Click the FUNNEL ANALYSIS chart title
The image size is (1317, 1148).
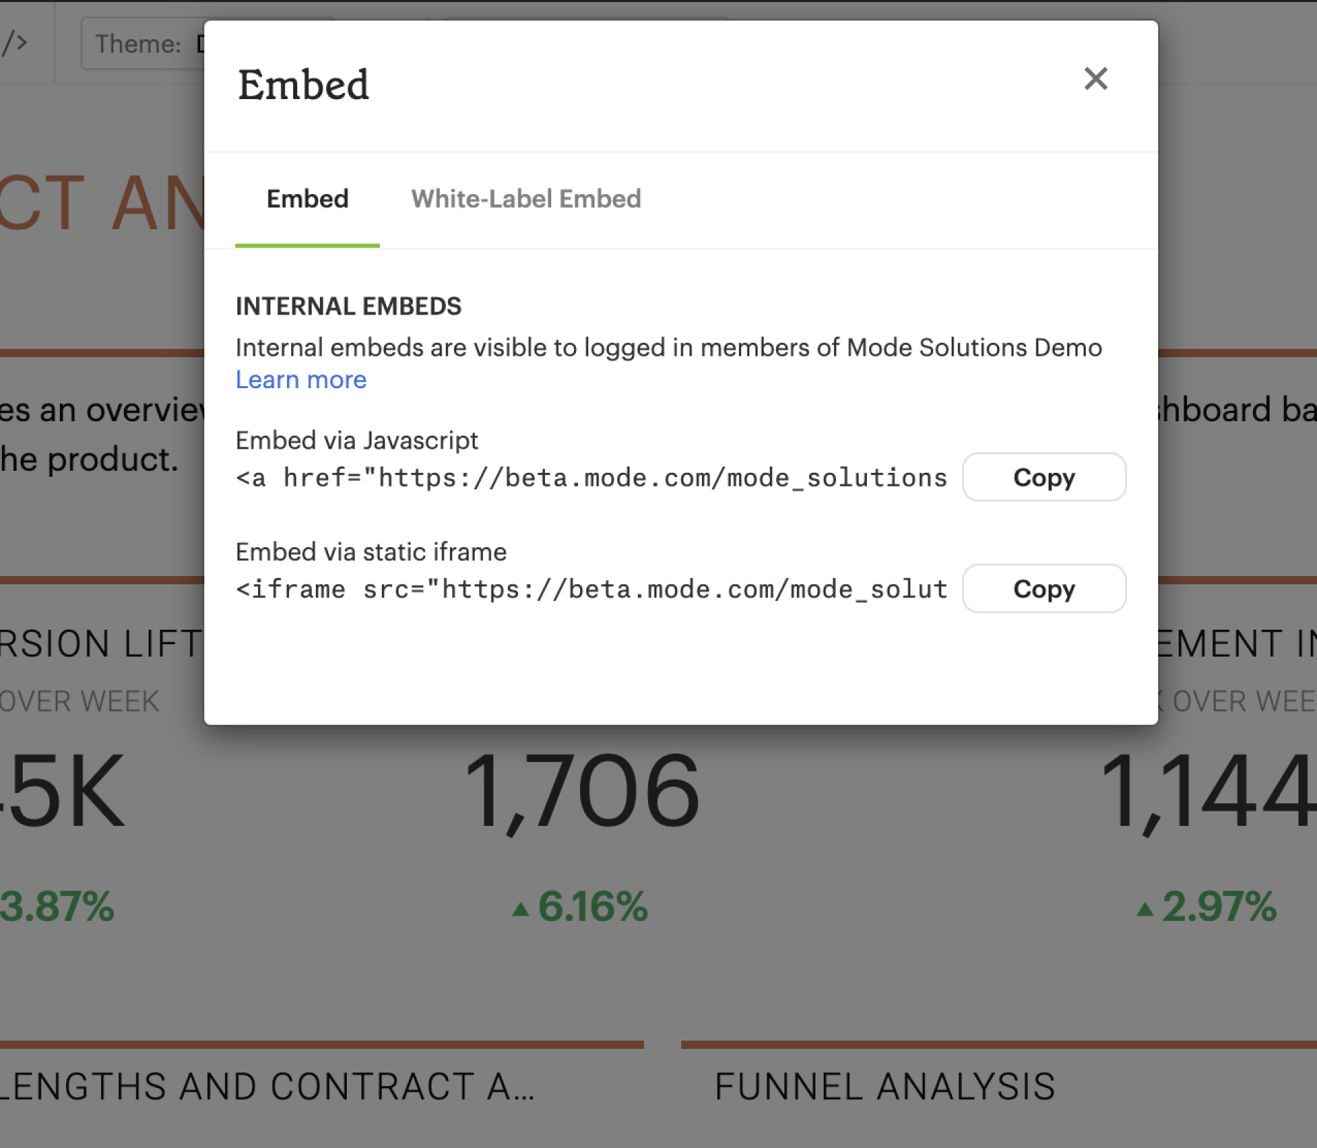885,1087
